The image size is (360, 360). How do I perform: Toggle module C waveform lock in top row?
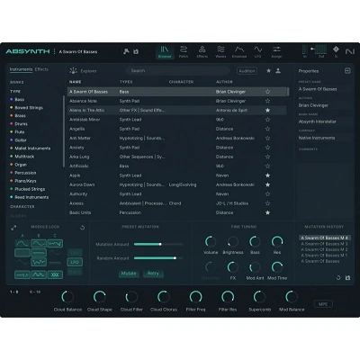55,243
